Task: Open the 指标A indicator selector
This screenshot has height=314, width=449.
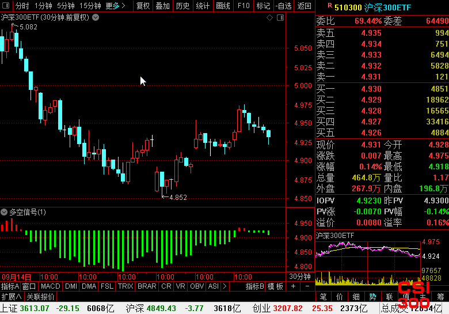Action: pyautogui.click(x=10, y=286)
